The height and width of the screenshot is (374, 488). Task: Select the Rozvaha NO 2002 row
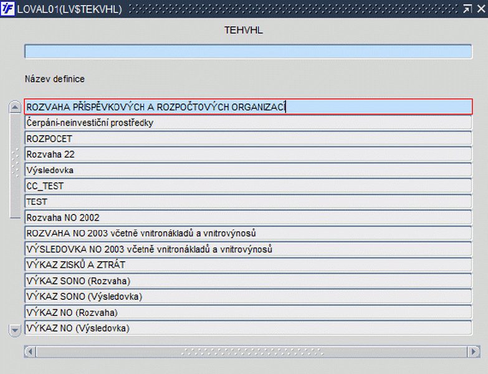click(x=248, y=218)
